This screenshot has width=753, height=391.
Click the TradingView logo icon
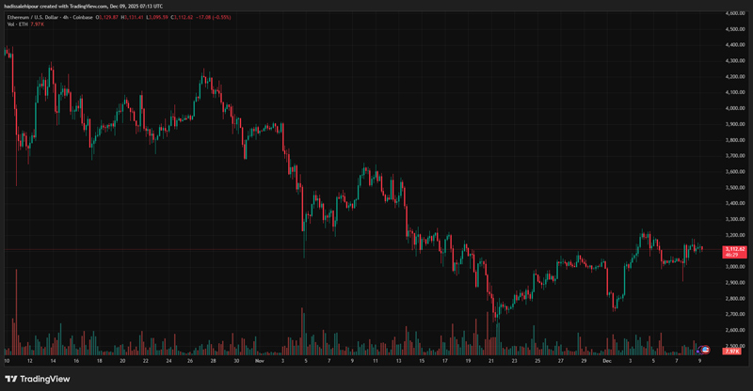click(13, 379)
